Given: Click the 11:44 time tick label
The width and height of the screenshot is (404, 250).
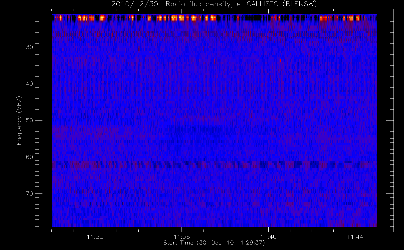Looking at the screenshot, I should tap(355, 237).
